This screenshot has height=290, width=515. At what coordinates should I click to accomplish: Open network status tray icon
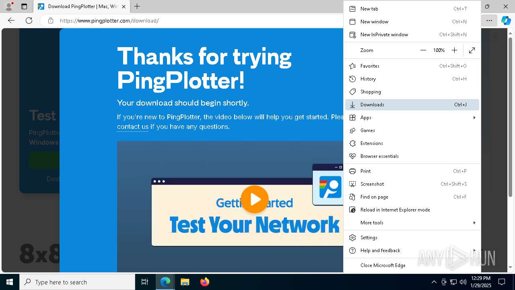[453, 282]
